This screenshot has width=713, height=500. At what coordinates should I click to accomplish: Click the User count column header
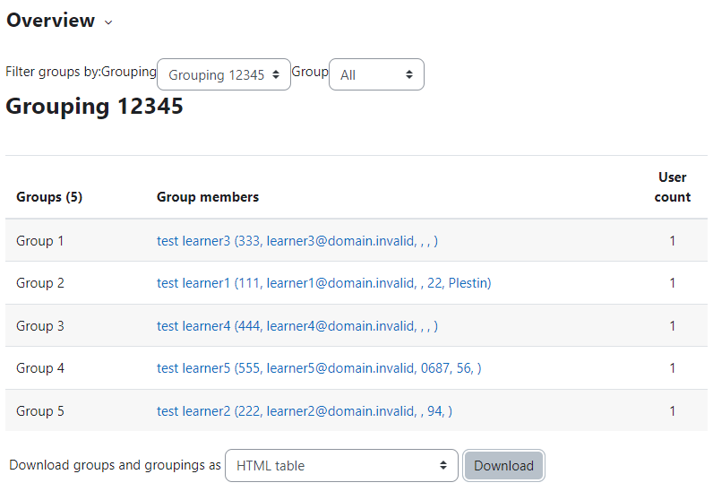click(x=672, y=187)
